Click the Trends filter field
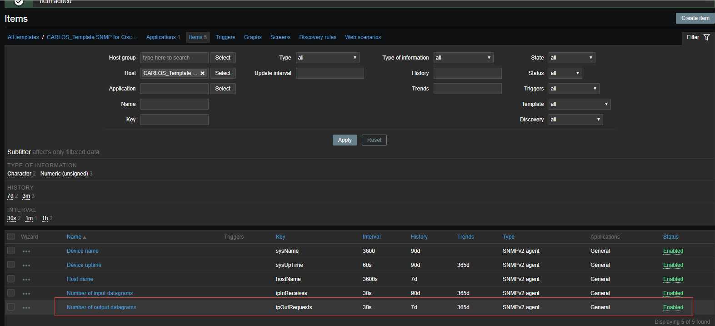Image resolution: width=715 pixels, height=326 pixels. (x=468, y=89)
